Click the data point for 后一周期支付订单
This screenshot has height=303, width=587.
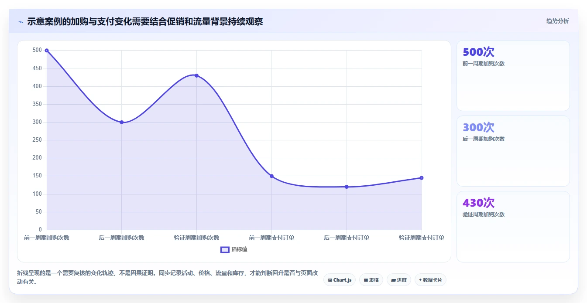[x=347, y=187]
